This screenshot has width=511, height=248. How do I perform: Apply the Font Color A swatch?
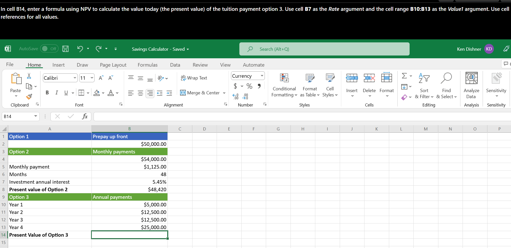(x=111, y=93)
